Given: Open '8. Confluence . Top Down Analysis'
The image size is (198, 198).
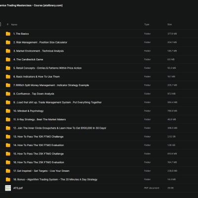Looking at the screenshot, I should coord(34,94).
